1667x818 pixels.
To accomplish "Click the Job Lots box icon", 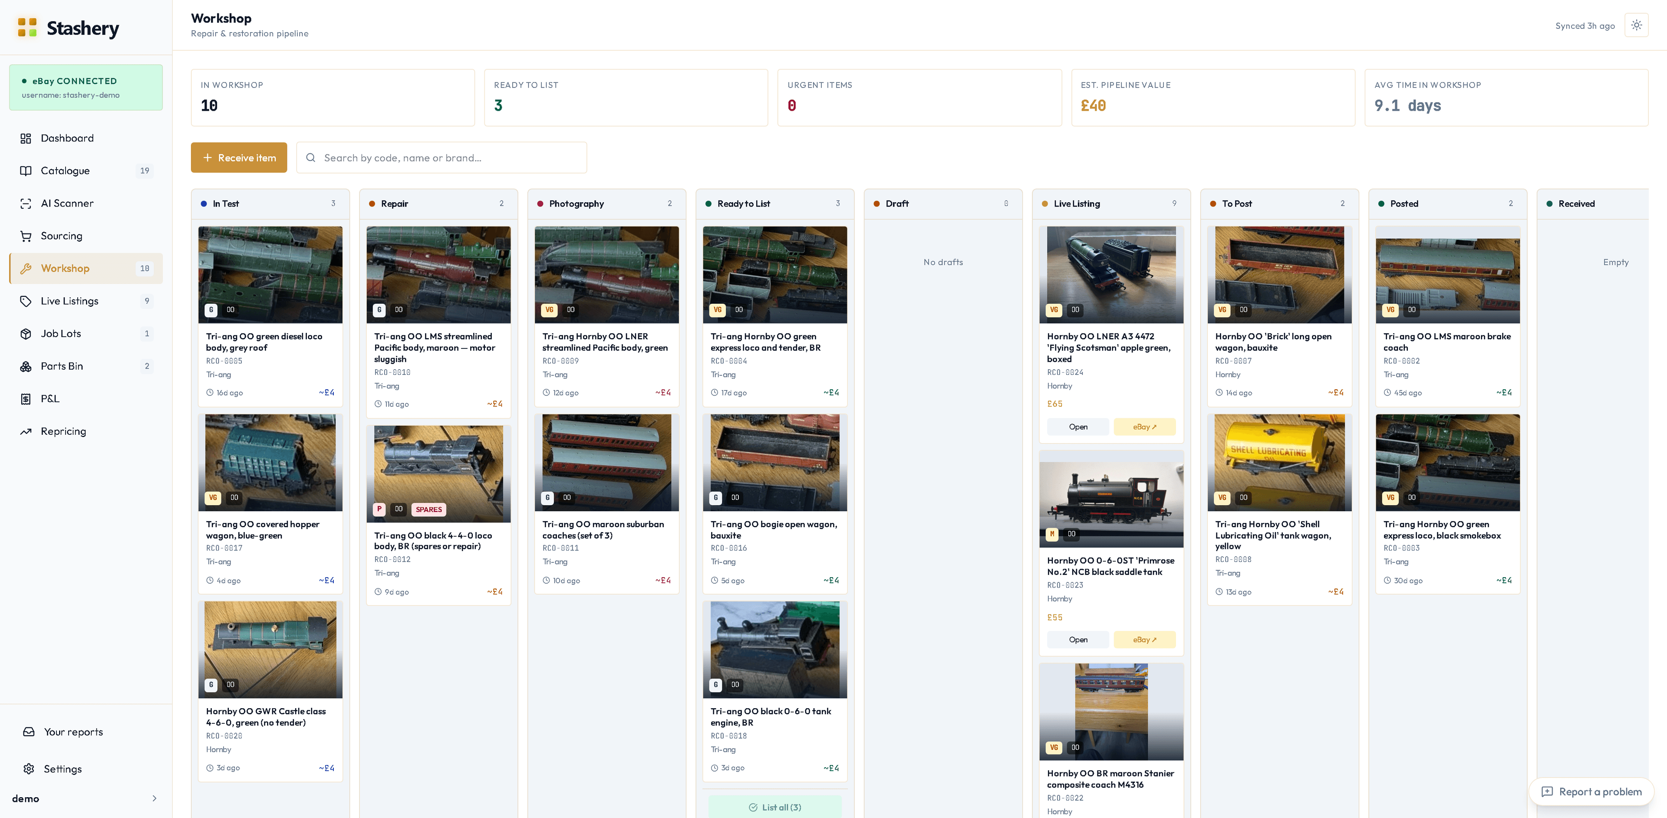I will point(26,334).
